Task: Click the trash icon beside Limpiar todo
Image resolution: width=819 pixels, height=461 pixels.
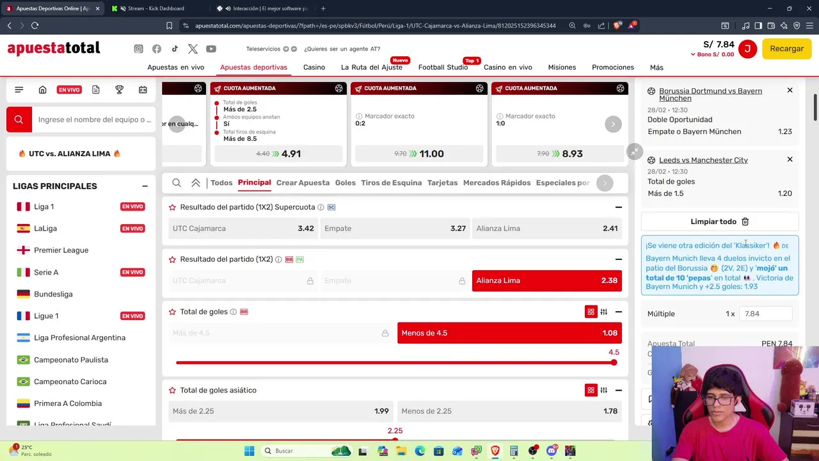Action: point(745,222)
